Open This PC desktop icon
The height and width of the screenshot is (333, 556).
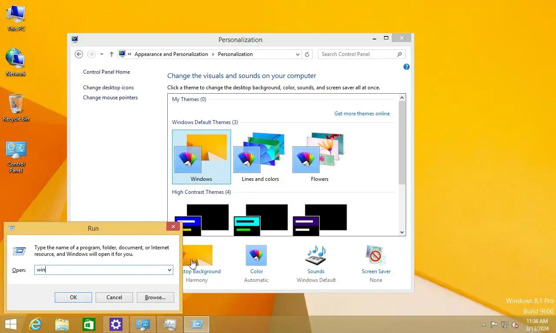coord(16,18)
